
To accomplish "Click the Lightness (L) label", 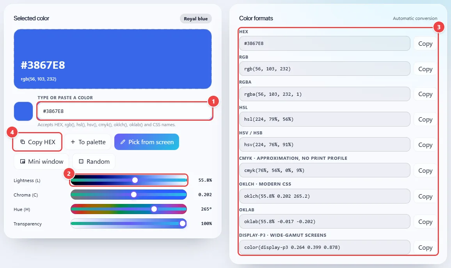I will pos(27,180).
